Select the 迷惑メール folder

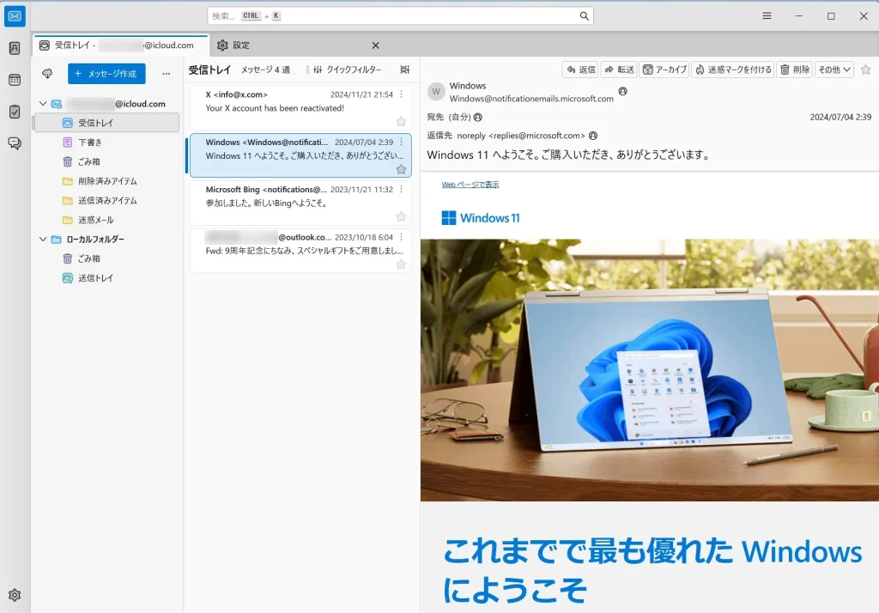tap(106, 220)
